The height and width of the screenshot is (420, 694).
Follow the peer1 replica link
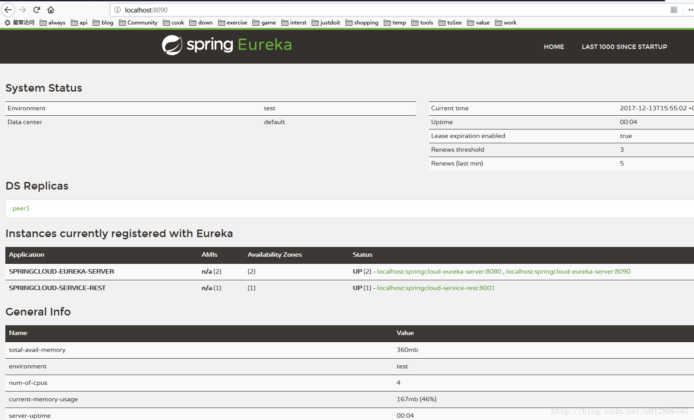point(21,208)
